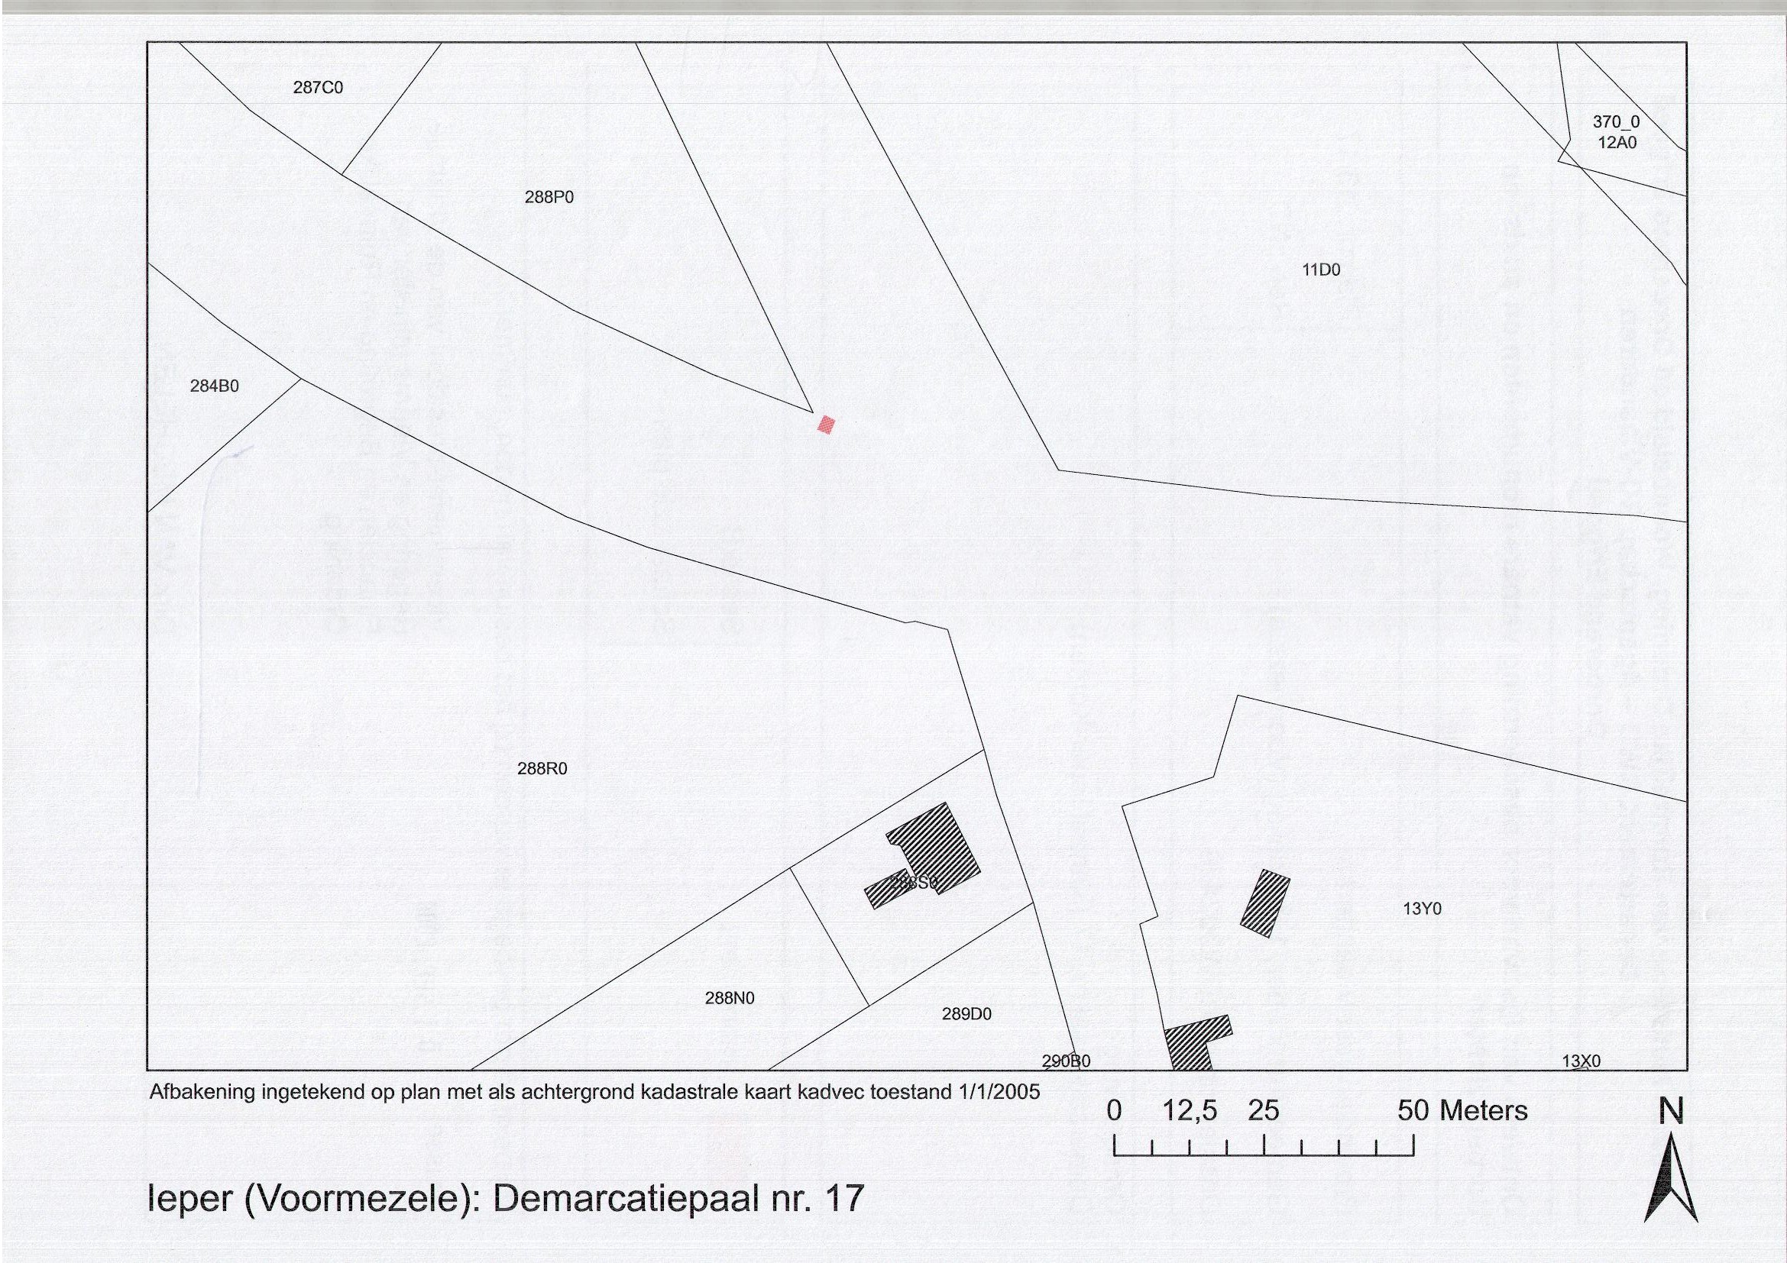
Task: Click parcel label 288P0
Action: (549, 198)
